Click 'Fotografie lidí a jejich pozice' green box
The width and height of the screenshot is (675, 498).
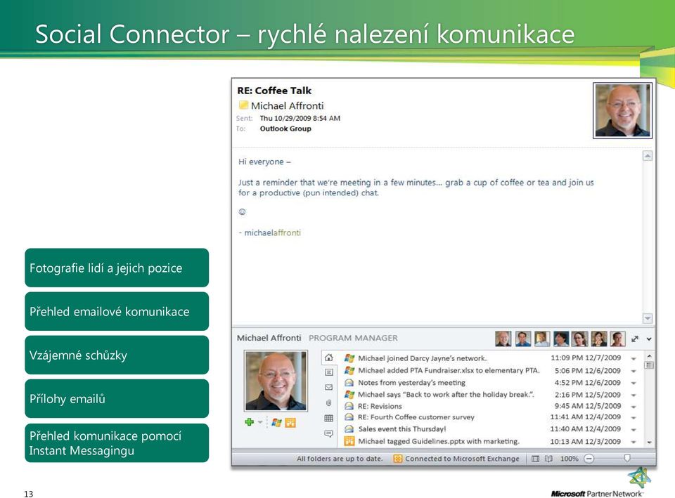click(x=117, y=268)
